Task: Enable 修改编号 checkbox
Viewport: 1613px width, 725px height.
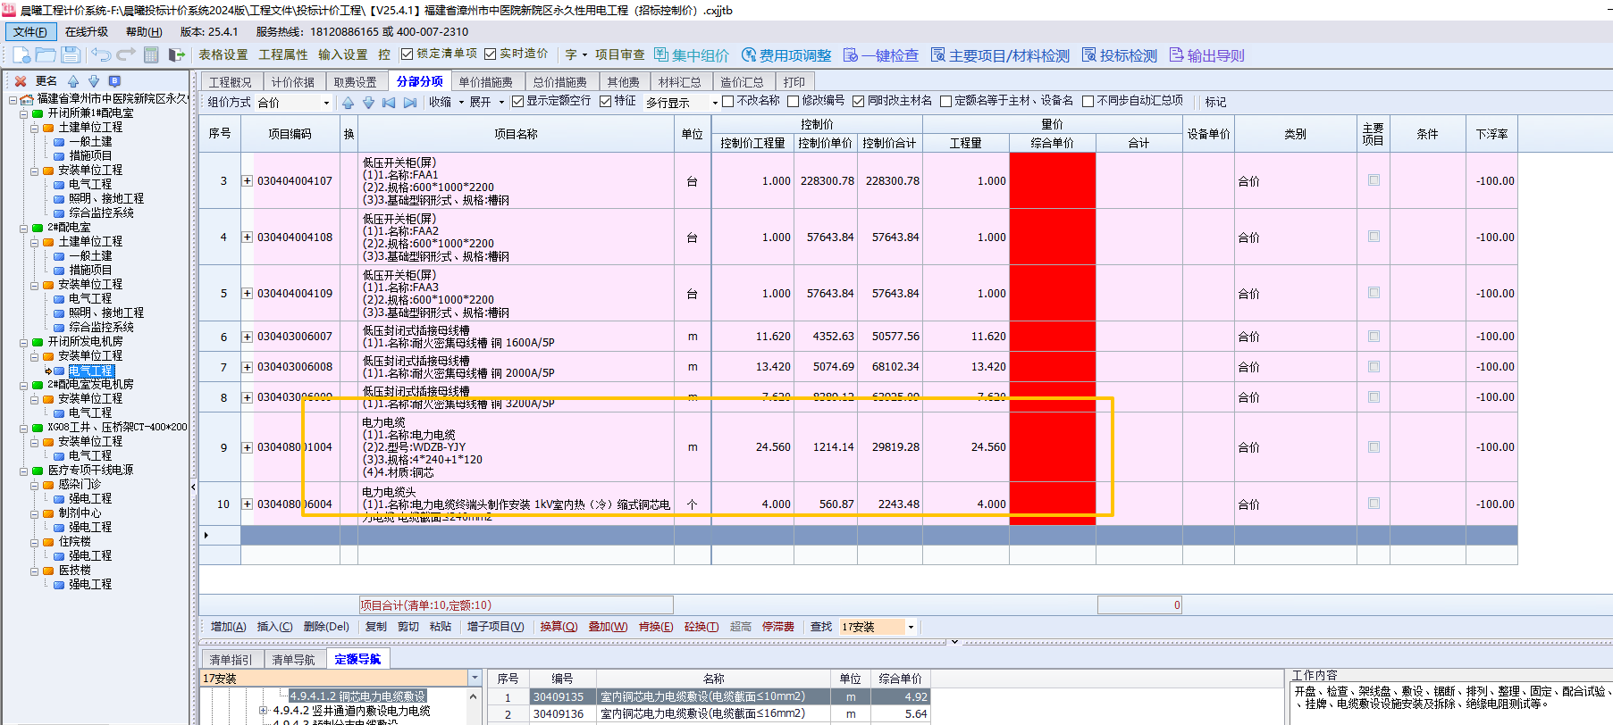Action: pos(793,101)
